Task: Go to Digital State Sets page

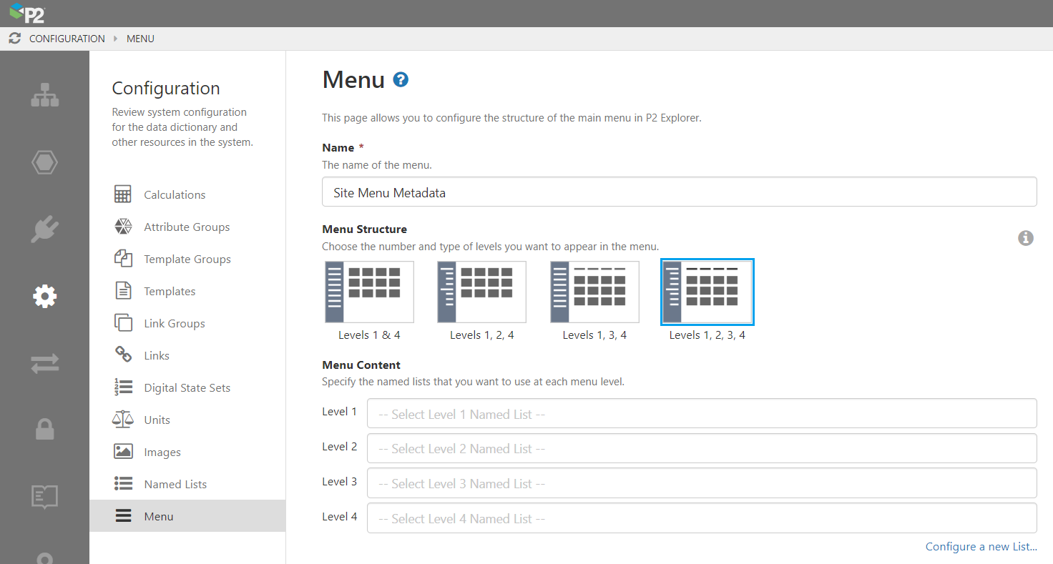Action: coord(187,387)
